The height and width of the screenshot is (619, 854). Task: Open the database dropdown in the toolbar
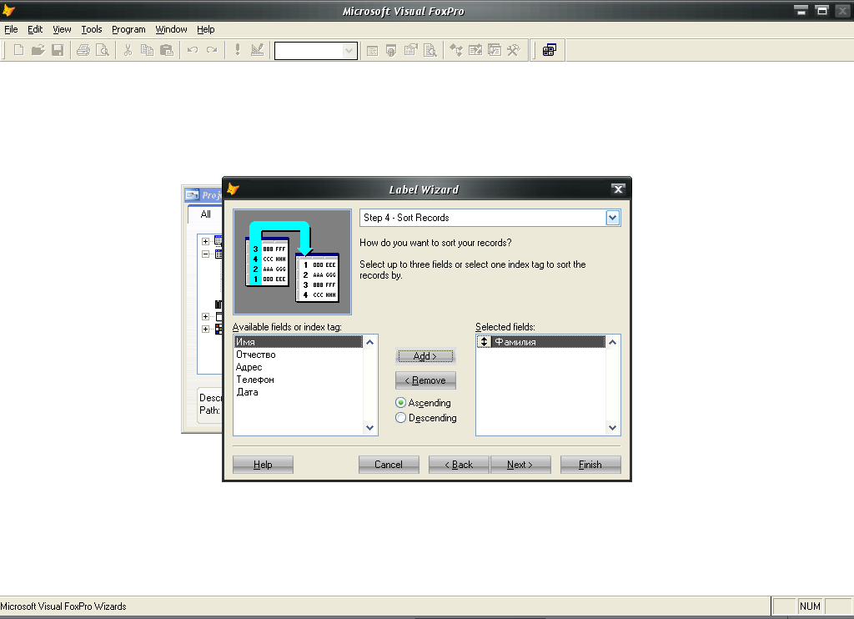(349, 51)
